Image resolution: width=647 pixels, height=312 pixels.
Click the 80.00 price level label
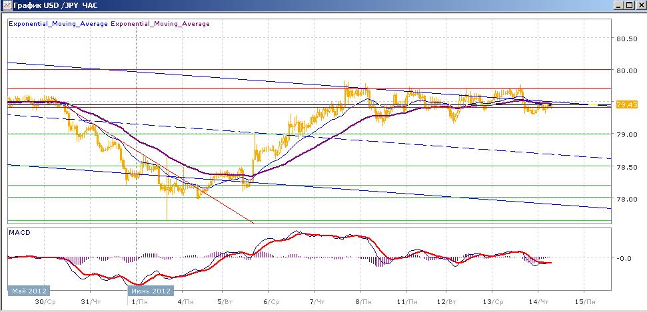626,71
